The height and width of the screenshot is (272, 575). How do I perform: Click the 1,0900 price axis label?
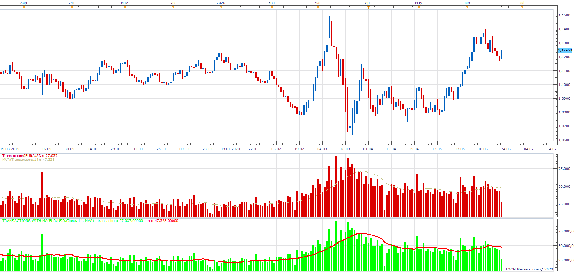coord(564,99)
